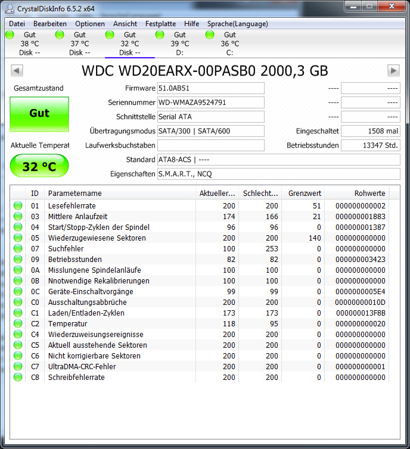Click status icon of Schreibfehlerrate row

pyautogui.click(x=18, y=377)
